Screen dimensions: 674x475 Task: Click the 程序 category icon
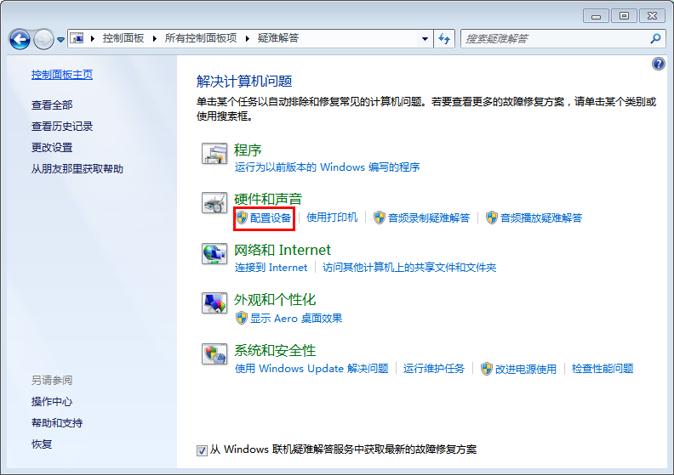214,154
